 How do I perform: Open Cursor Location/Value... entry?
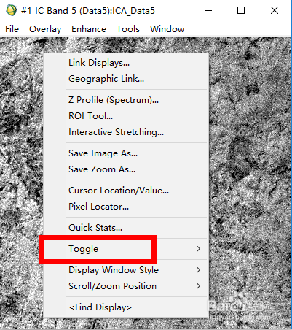pos(126,191)
